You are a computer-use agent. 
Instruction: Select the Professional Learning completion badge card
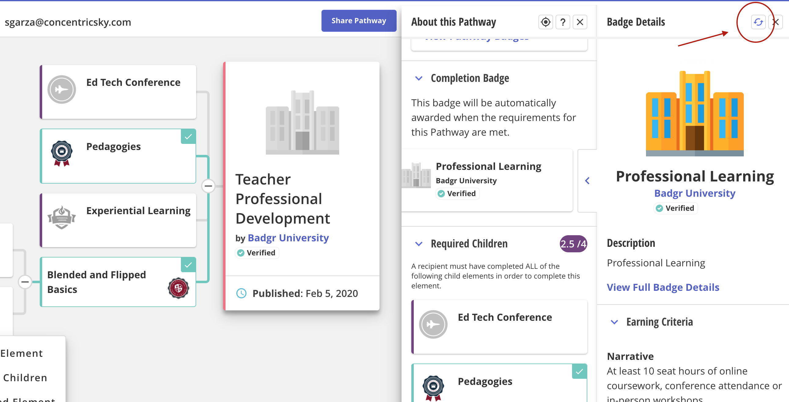(487, 180)
